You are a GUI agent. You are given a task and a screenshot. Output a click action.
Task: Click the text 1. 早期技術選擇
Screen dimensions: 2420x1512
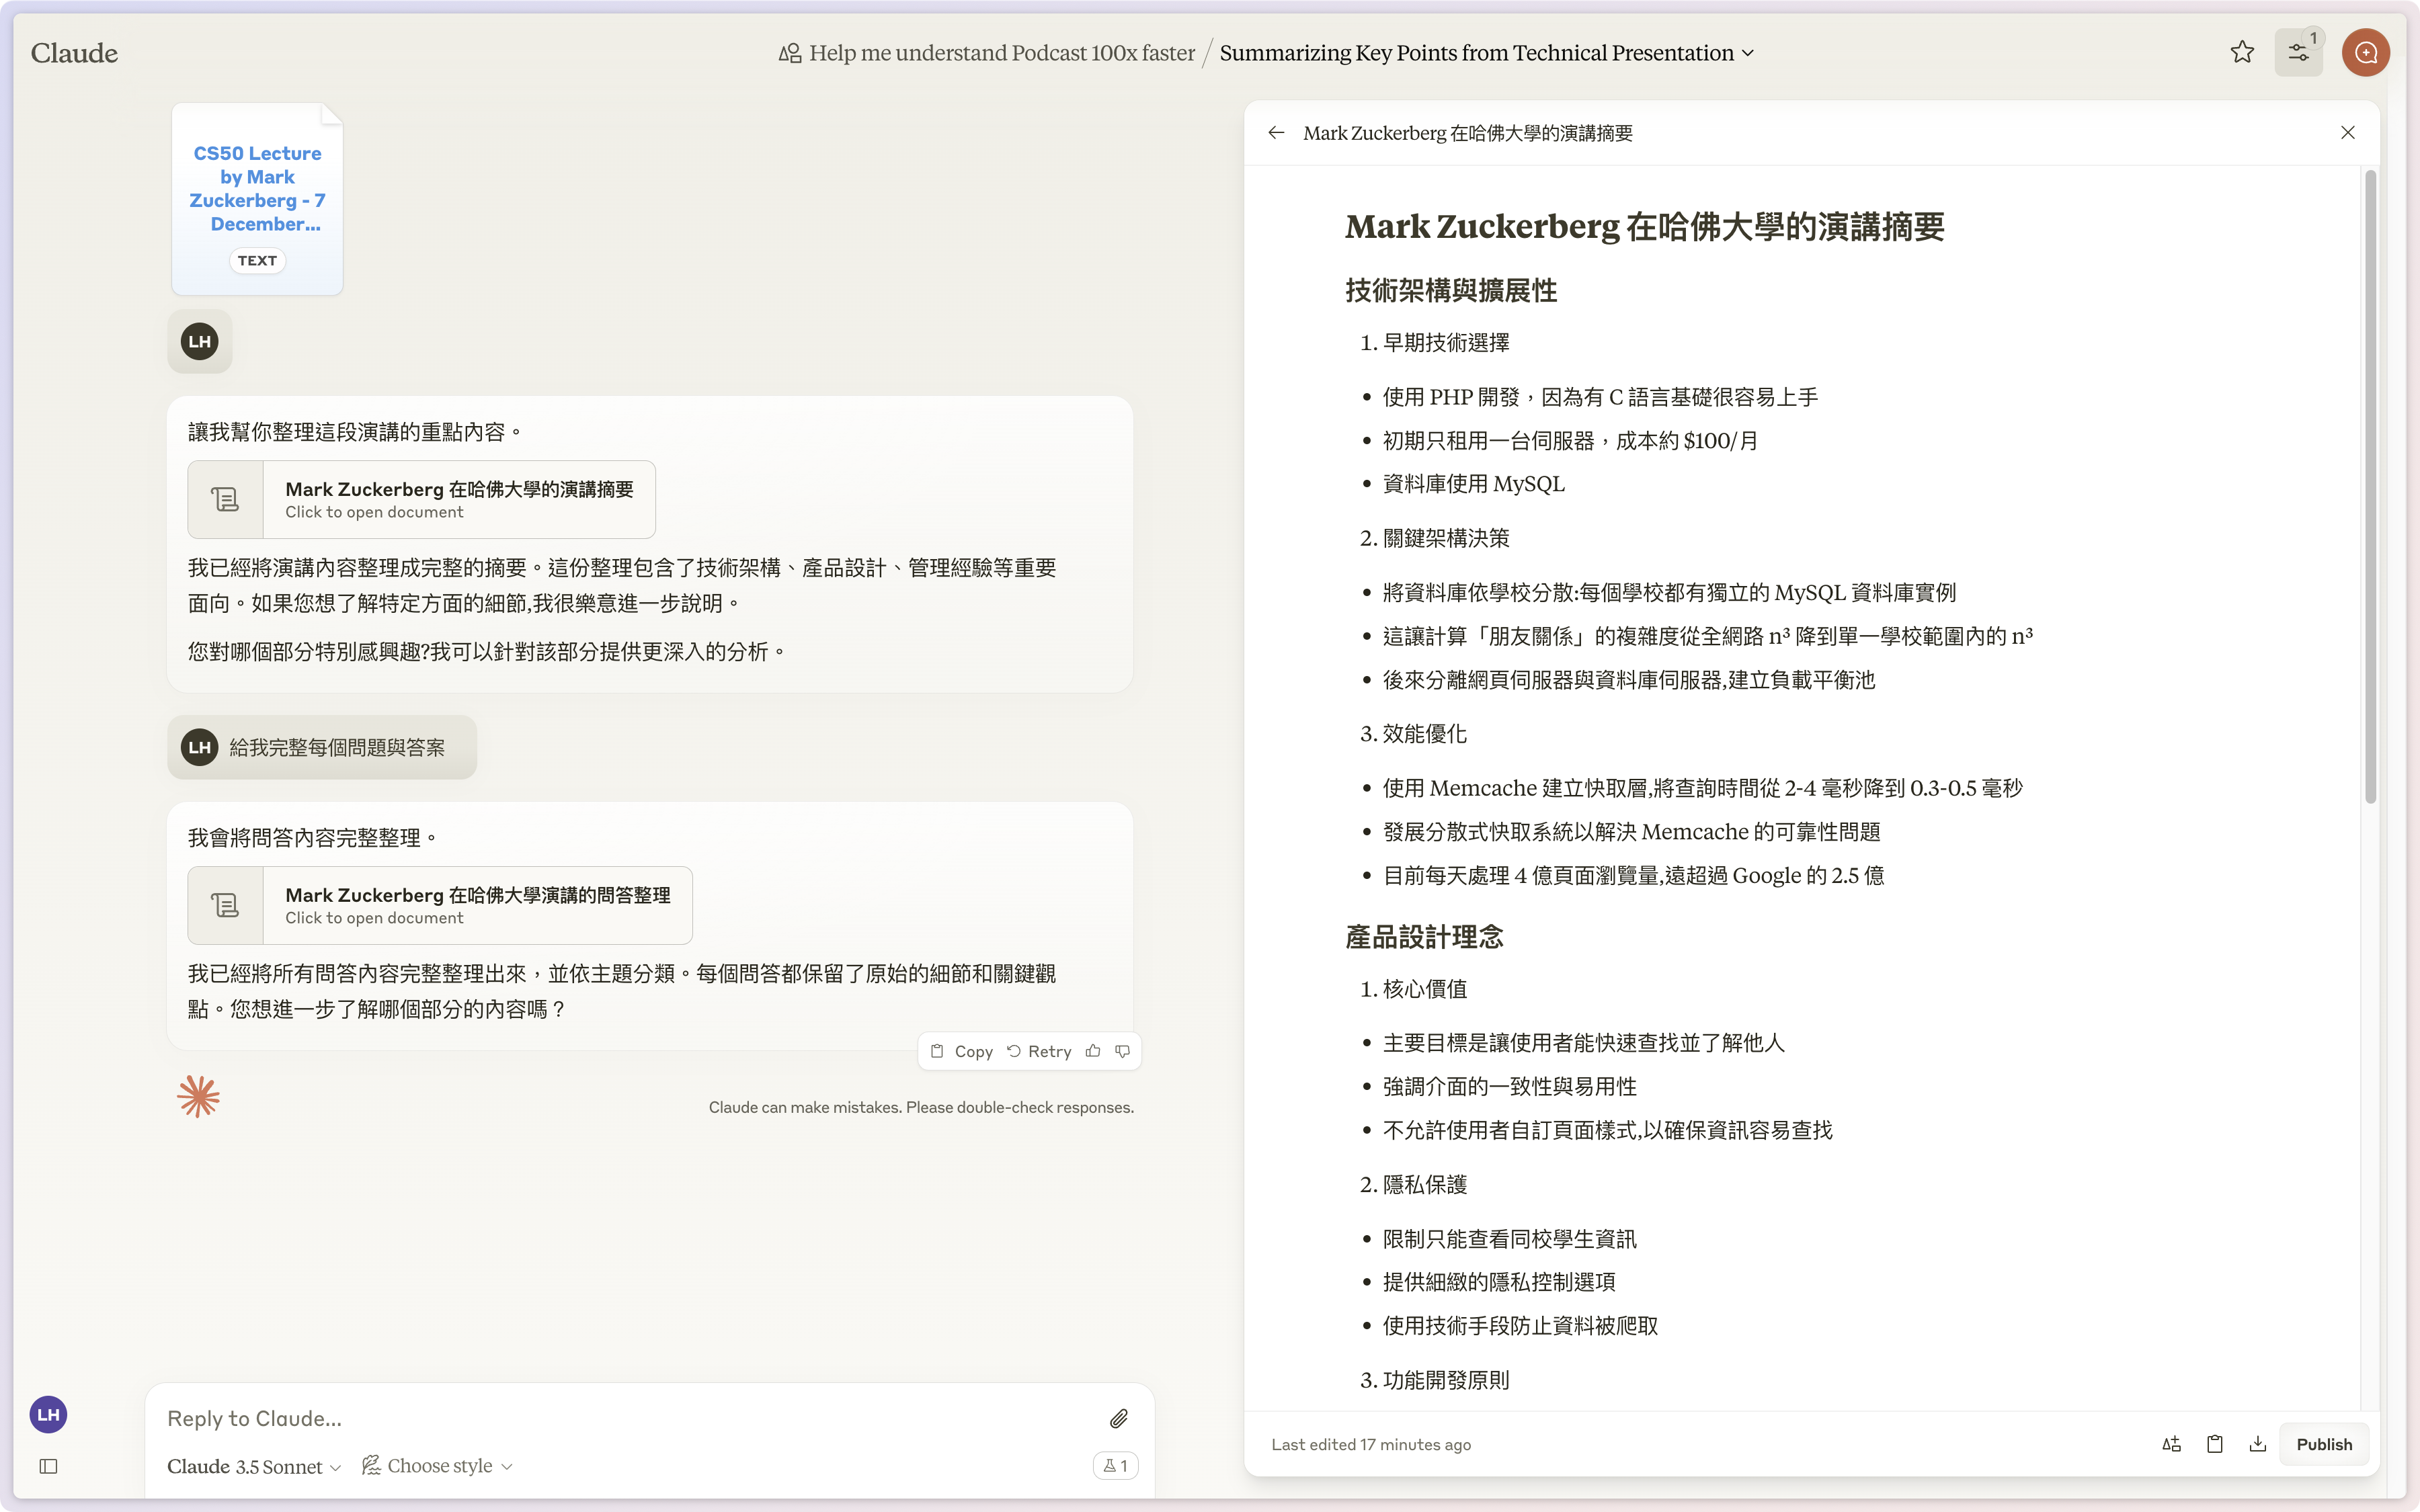click(1434, 343)
